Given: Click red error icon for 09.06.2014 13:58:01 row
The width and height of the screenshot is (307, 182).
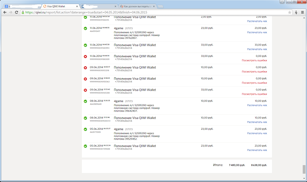Looking at the screenshot, I should [x=85, y=79].
